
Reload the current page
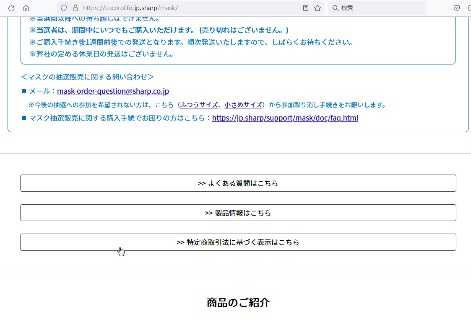pyautogui.click(x=11, y=8)
